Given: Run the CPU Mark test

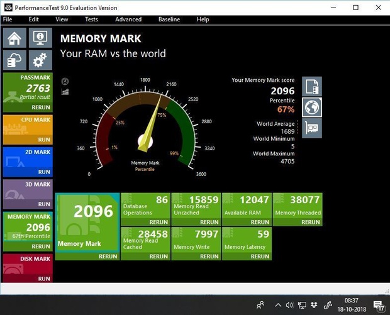Looking at the screenshot, I should pyautogui.click(x=44, y=140).
